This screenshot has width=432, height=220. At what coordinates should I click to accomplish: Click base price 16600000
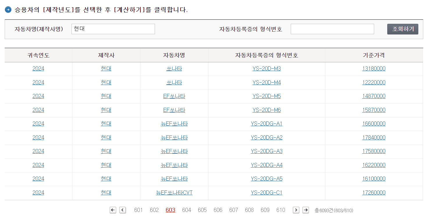click(x=374, y=124)
